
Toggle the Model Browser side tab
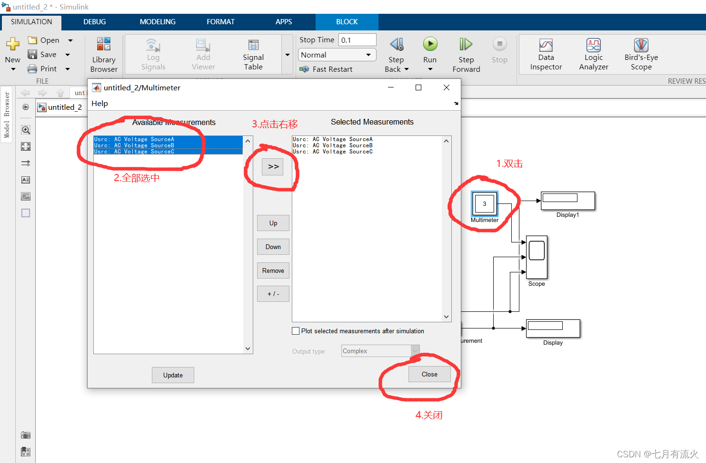7,115
